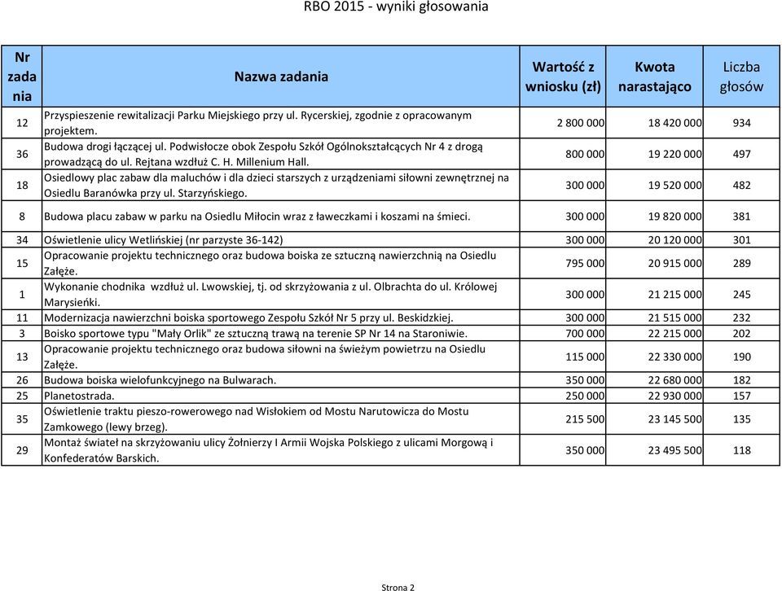Click task number 29 cell

(22, 450)
